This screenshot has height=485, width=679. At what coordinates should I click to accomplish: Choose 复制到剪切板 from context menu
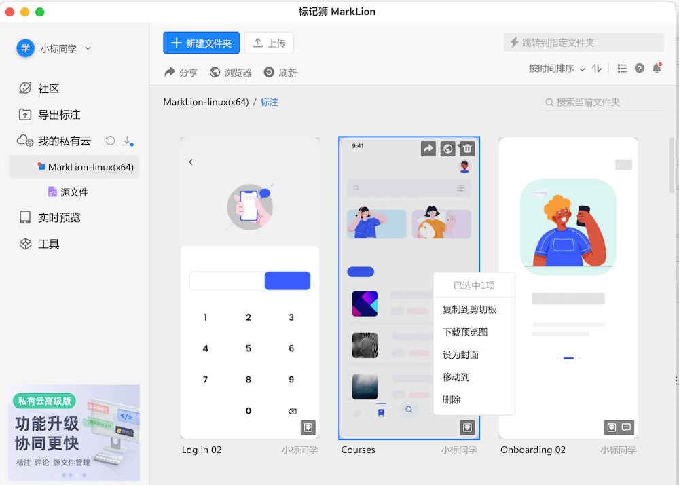470,309
